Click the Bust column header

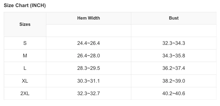174,18
